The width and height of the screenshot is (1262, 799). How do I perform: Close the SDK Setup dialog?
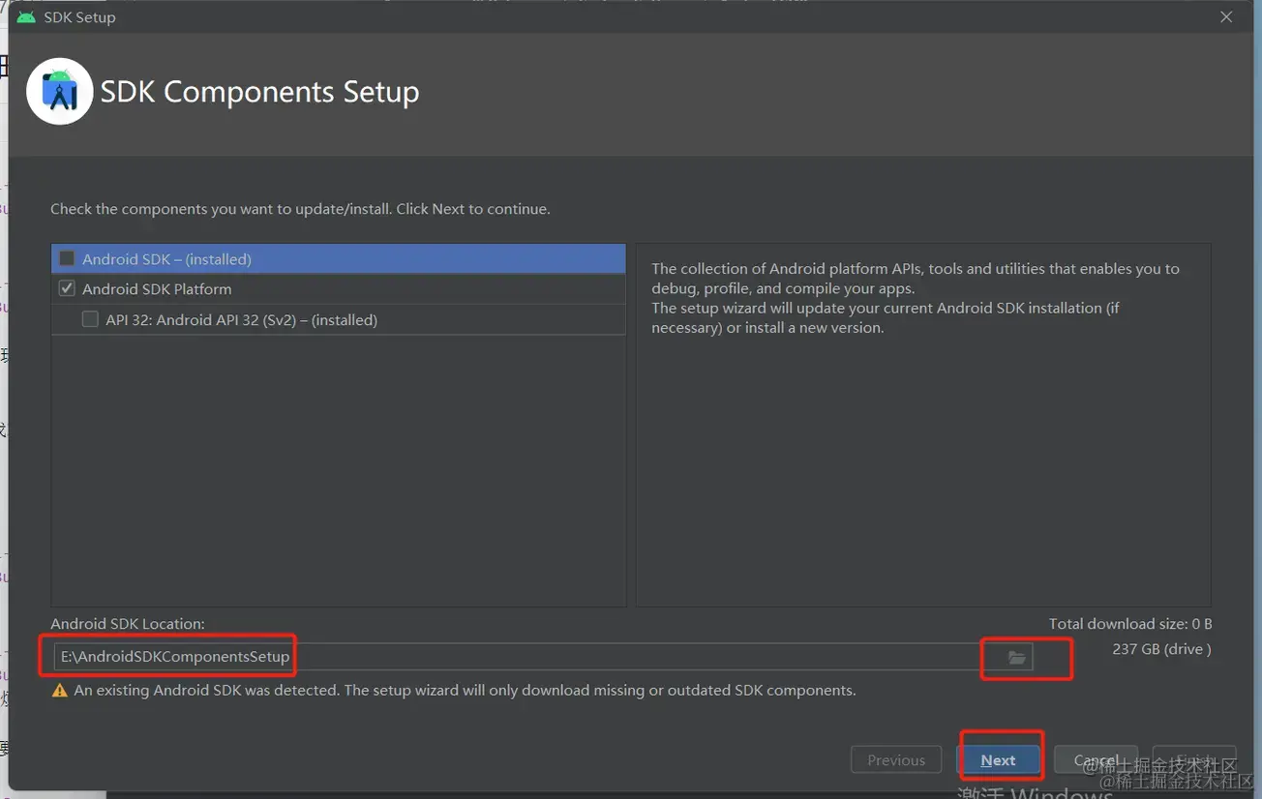pyautogui.click(x=1226, y=17)
